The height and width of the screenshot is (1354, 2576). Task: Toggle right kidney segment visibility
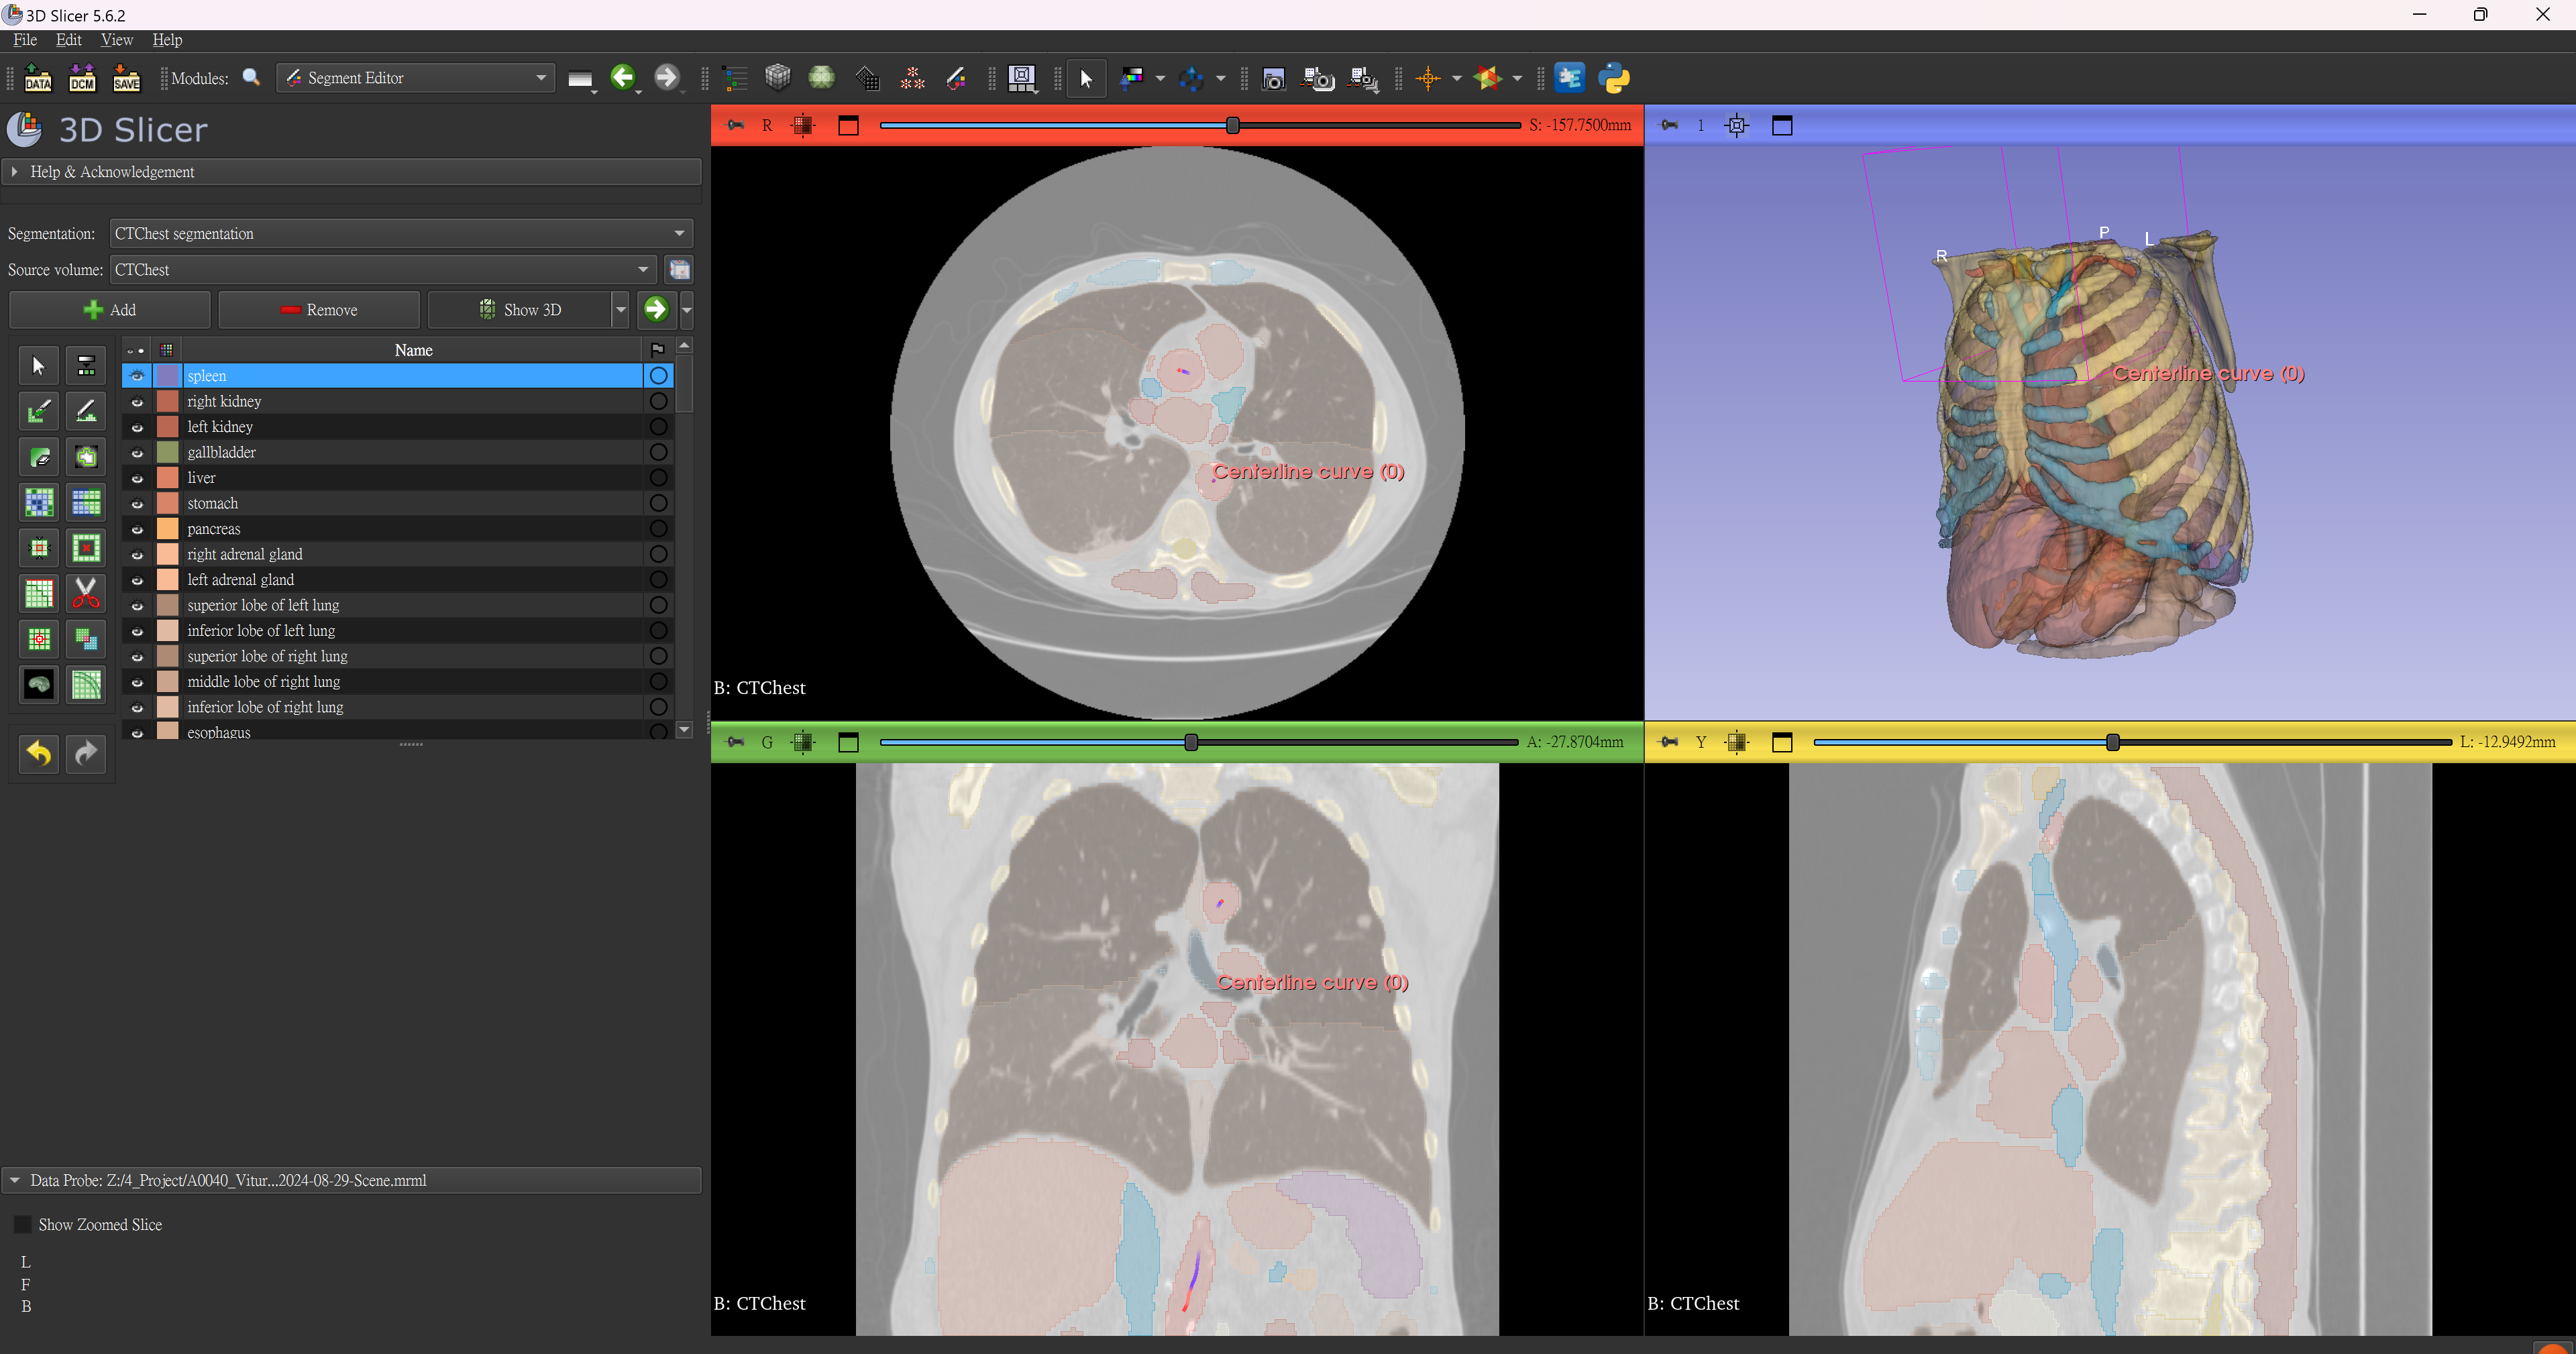[137, 402]
